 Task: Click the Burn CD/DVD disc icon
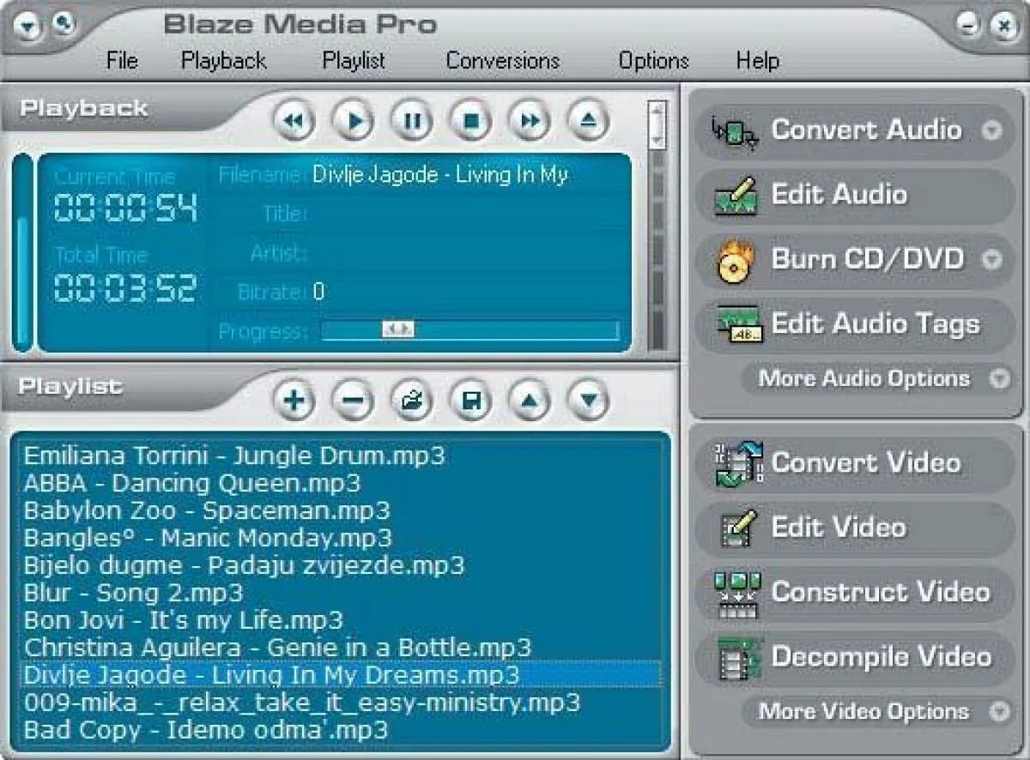click(x=736, y=261)
